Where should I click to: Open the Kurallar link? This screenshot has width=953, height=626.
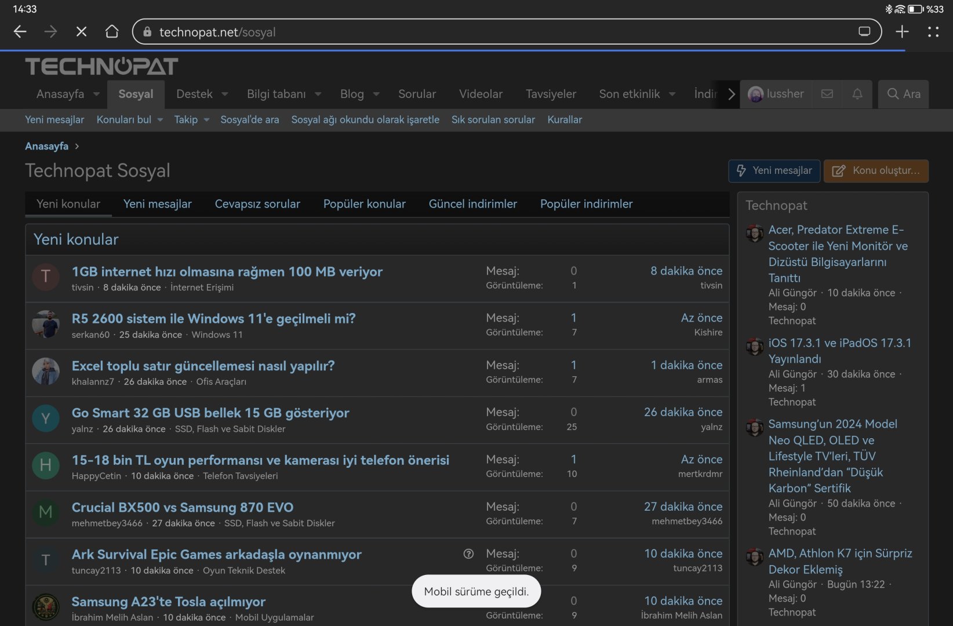(x=565, y=119)
